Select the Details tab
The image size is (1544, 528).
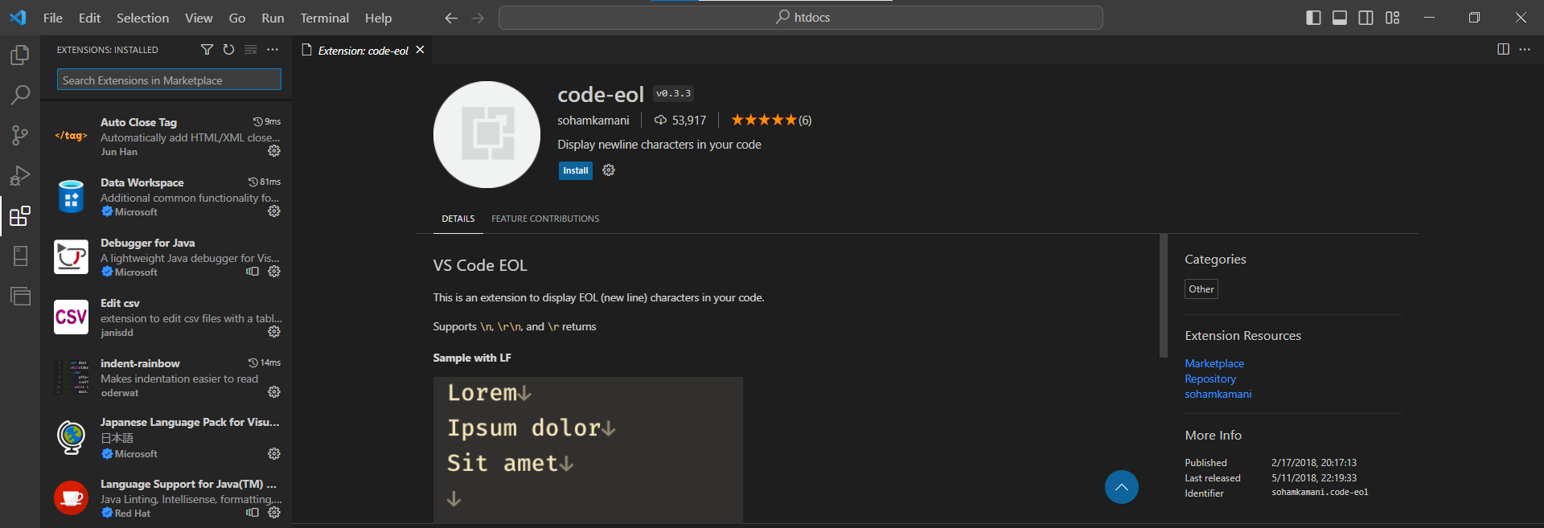[x=458, y=219]
